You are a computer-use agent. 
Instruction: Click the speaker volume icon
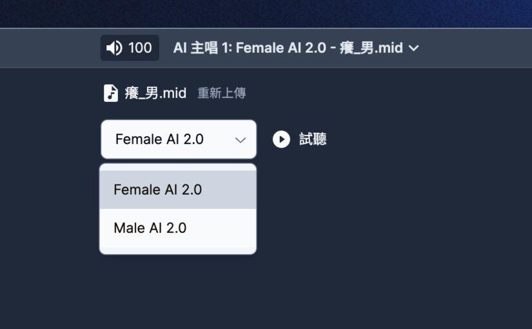(114, 48)
